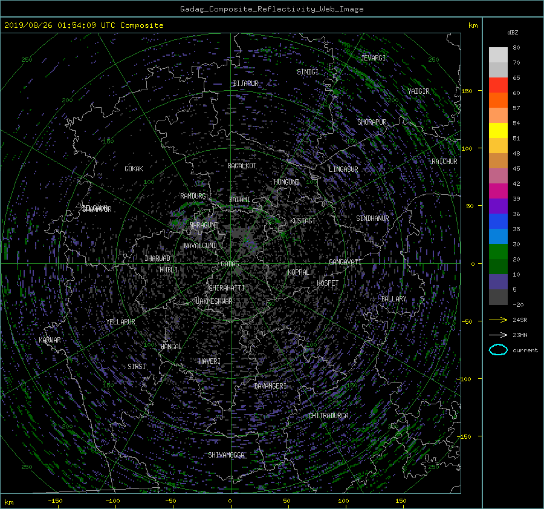Click the 'RAMDURG' city label
The height and width of the screenshot is (509, 544).
click(193, 196)
